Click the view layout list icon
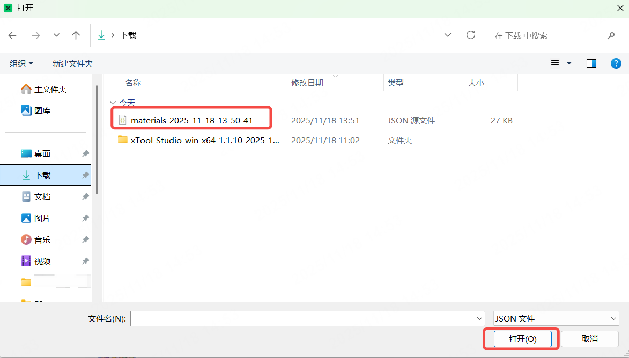 [x=555, y=63]
